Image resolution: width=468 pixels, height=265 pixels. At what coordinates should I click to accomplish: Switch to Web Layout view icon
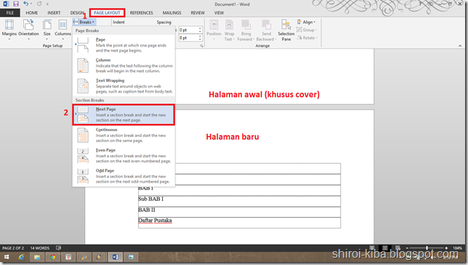click(x=398, y=248)
